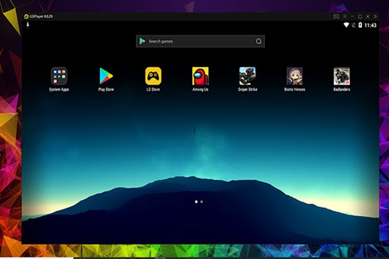Click the magnifier icon in search bar
This screenshot has width=389, height=259.
pos(258,41)
